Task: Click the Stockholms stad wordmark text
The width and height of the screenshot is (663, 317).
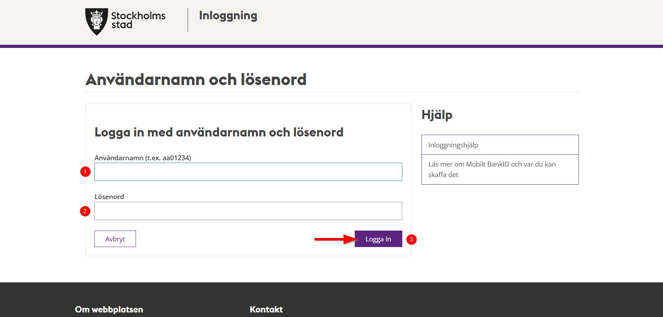Action: tap(138, 20)
